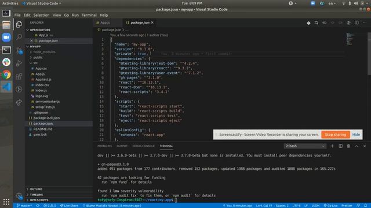Open the GitLens icon in activity bar
The image size is (371, 208).
pyautogui.click(x=19, y=89)
